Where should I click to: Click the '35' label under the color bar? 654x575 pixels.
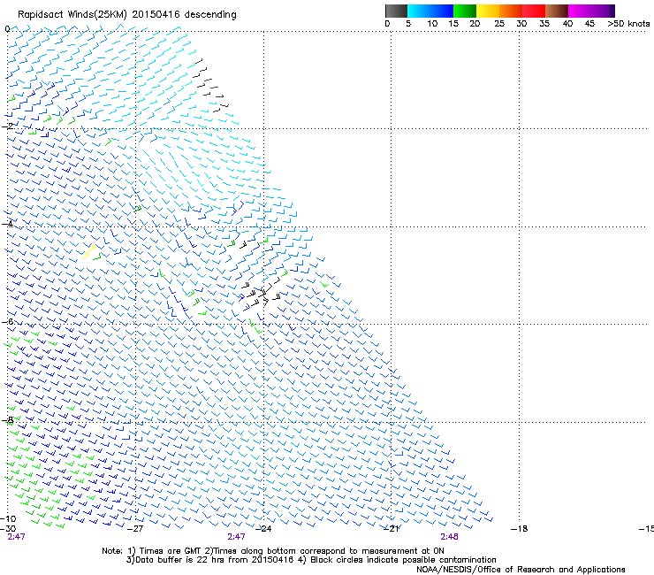point(544,24)
